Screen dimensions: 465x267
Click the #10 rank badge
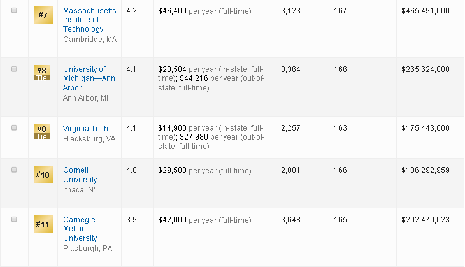click(x=43, y=175)
